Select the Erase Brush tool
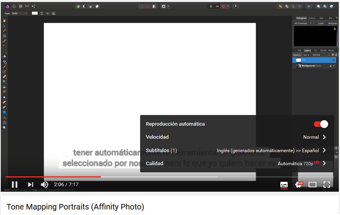 coord(4,77)
